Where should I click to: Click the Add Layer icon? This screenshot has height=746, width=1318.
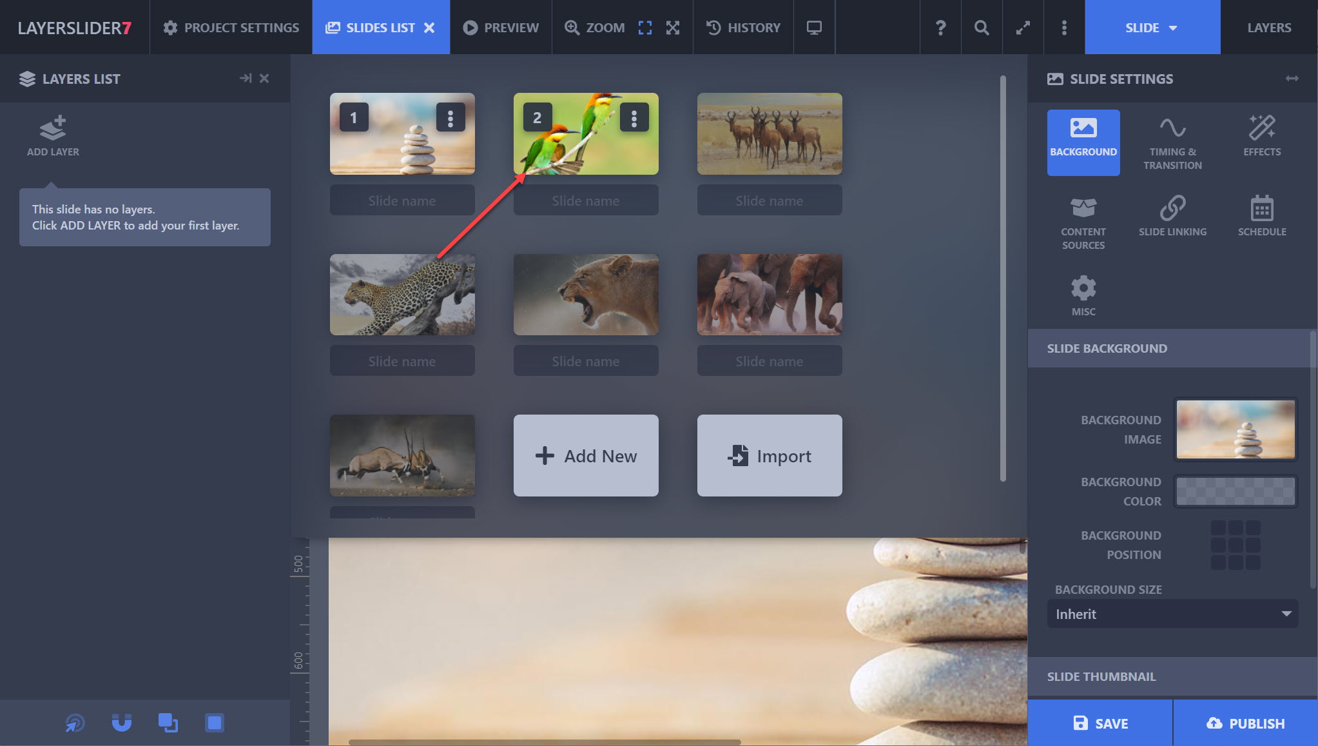coord(53,129)
